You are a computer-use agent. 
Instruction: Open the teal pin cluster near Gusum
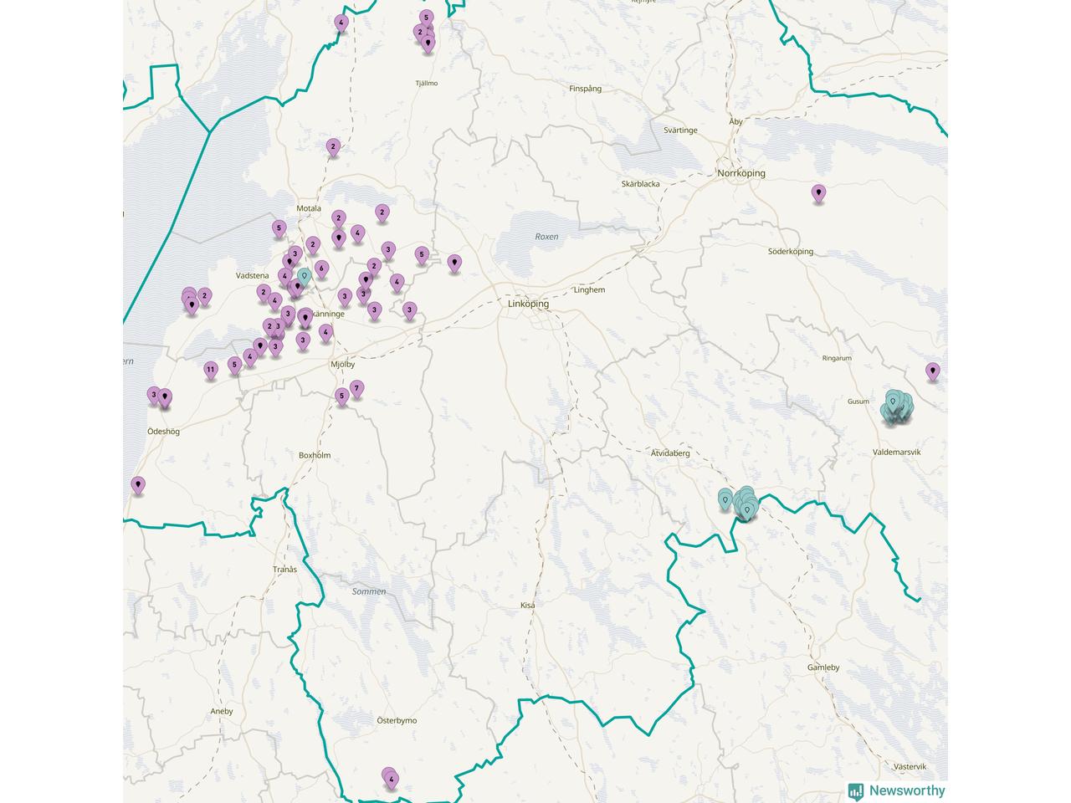[896, 407]
